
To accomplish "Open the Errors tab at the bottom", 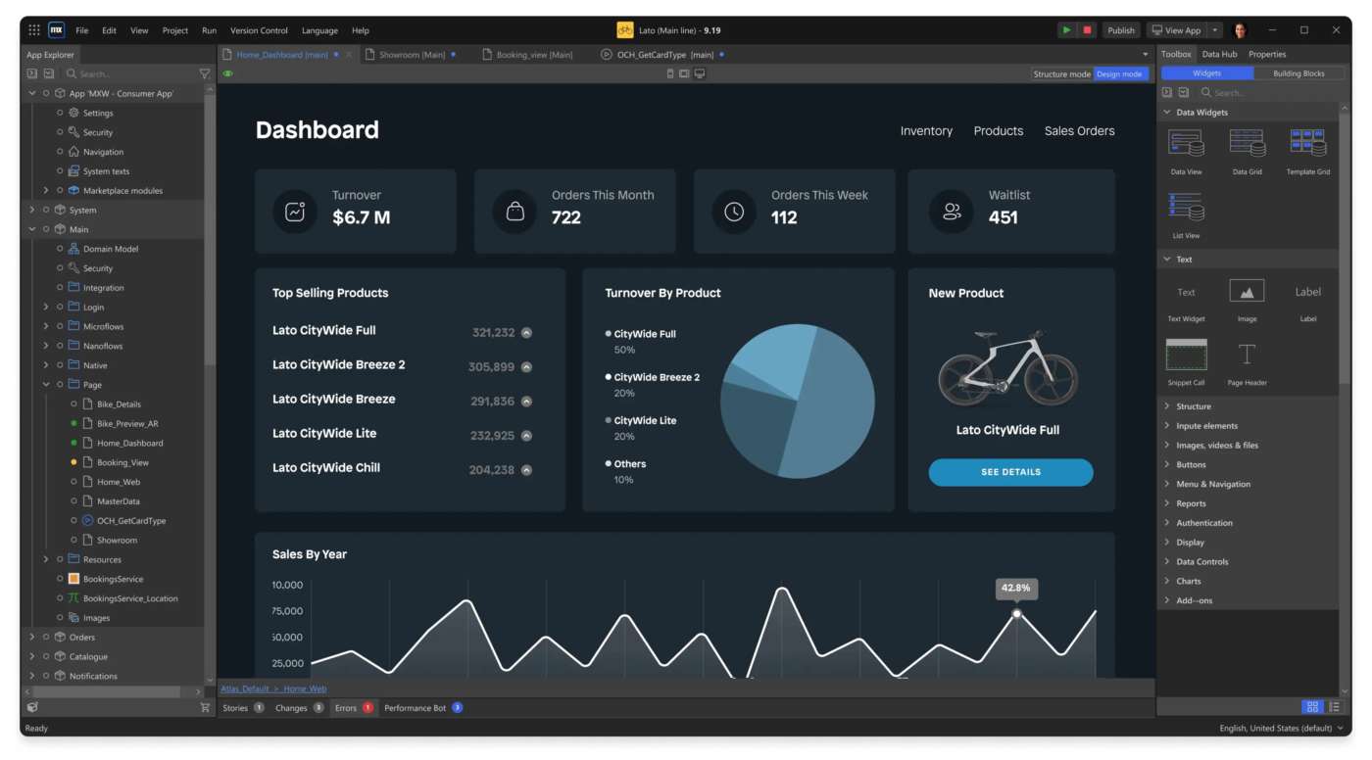I will [353, 708].
